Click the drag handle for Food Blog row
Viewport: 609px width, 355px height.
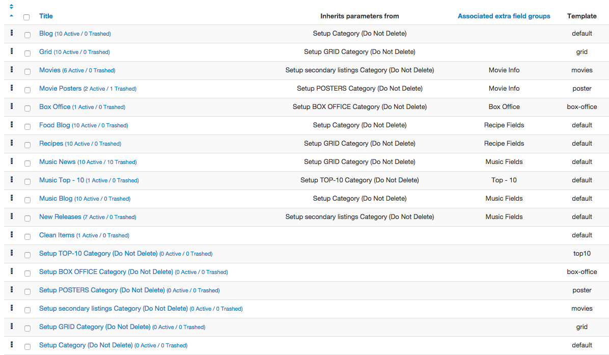pyautogui.click(x=12, y=125)
